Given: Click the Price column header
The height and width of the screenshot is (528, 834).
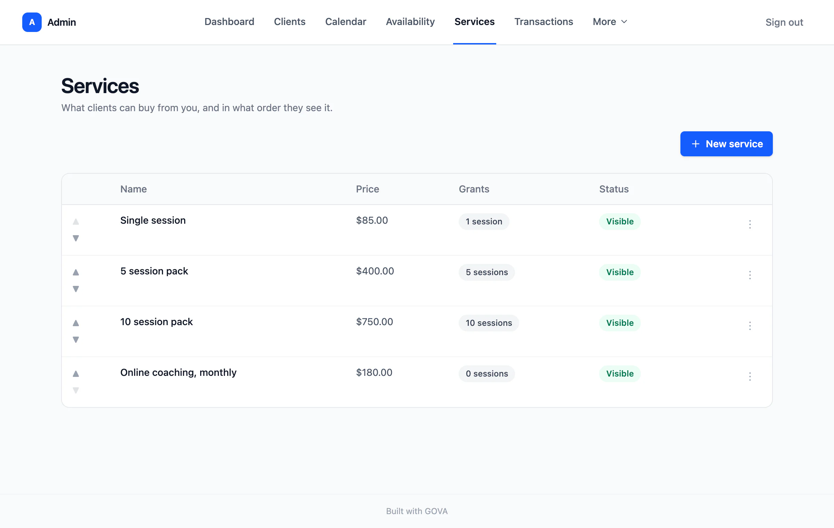Looking at the screenshot, I should (367, 189).
